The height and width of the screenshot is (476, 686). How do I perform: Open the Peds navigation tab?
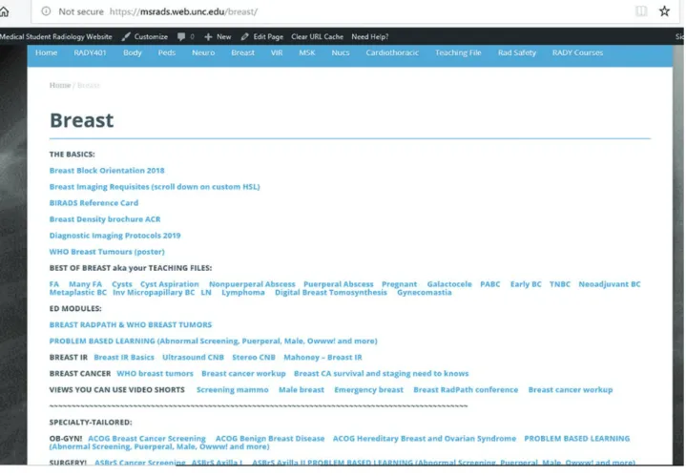pyautogui.click(x=167, y=52)
